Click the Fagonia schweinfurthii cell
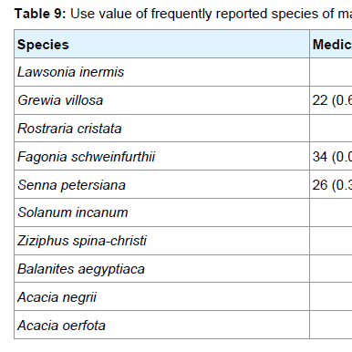The width and height of the screenshot is (352, 352). [x=161, y=157]
